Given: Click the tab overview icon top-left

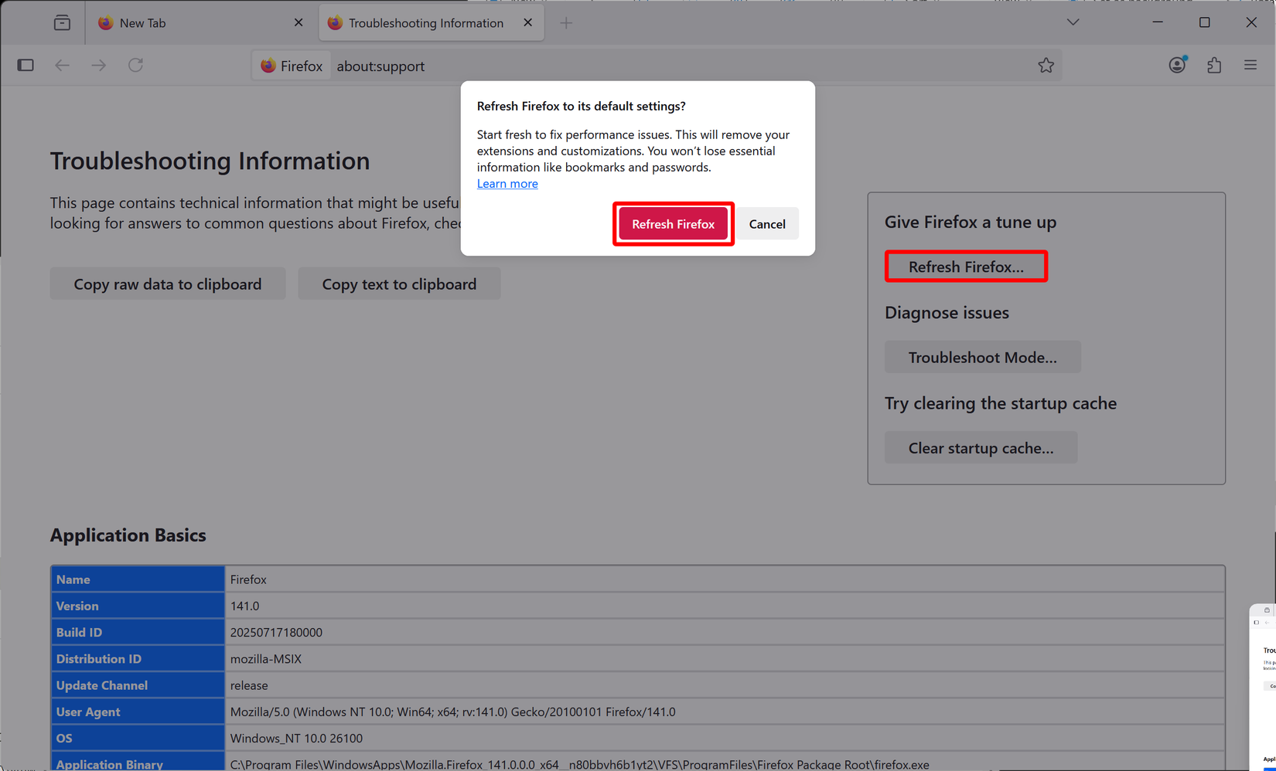Looking at the screenshot, I should (x=62, y=22).
